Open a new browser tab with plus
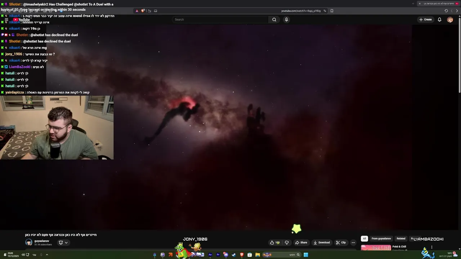 click(413, 4)
